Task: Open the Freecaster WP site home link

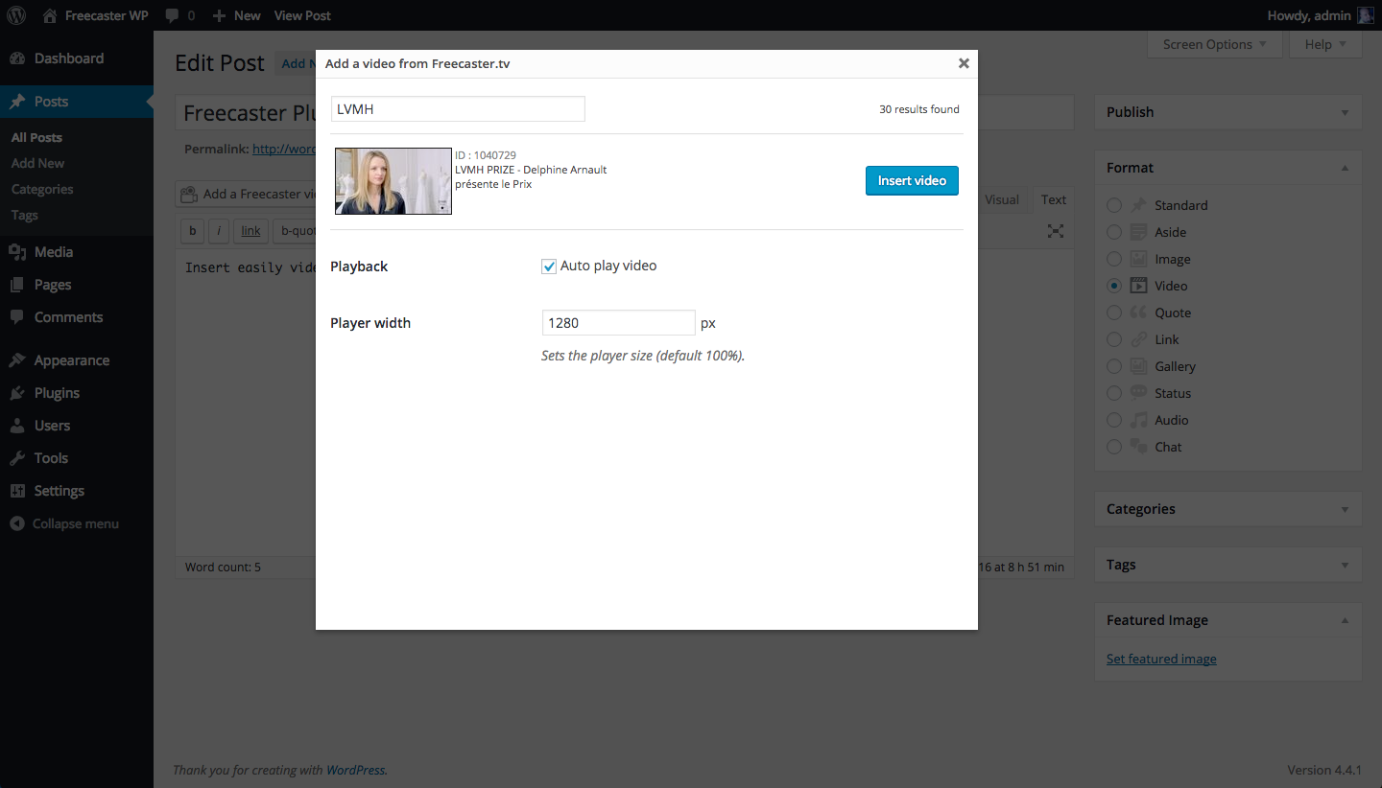Action: pos(95,15)
